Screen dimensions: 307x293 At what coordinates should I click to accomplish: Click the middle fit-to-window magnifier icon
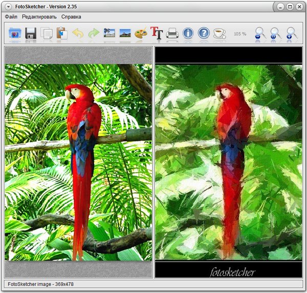coord(276,34)
